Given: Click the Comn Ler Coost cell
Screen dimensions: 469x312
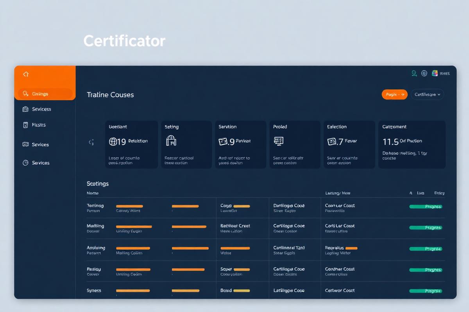Looking at the screenshot, I should [x=340, y=206].
